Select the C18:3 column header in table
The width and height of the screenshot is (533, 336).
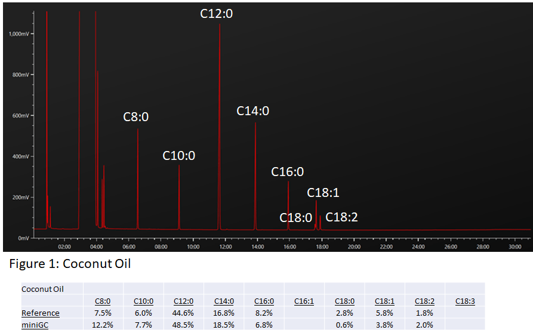coord(465,301)
